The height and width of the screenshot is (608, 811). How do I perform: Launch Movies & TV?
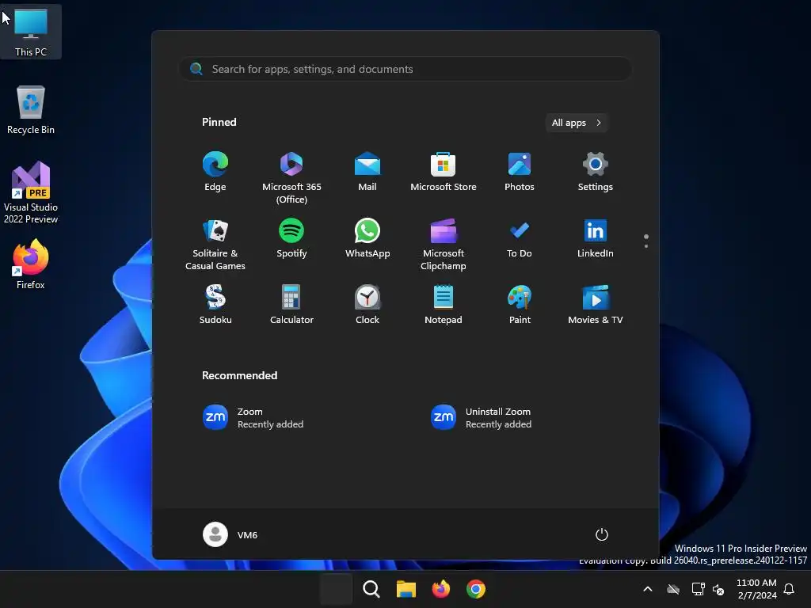click(596, 305)
